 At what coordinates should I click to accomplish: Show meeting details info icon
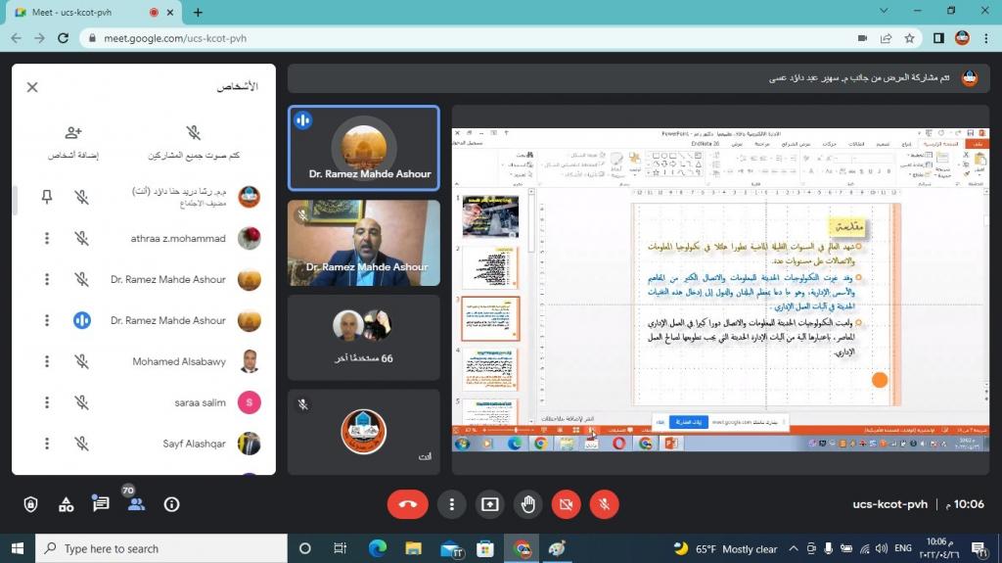pyautogui.click(x=172, y=504)
